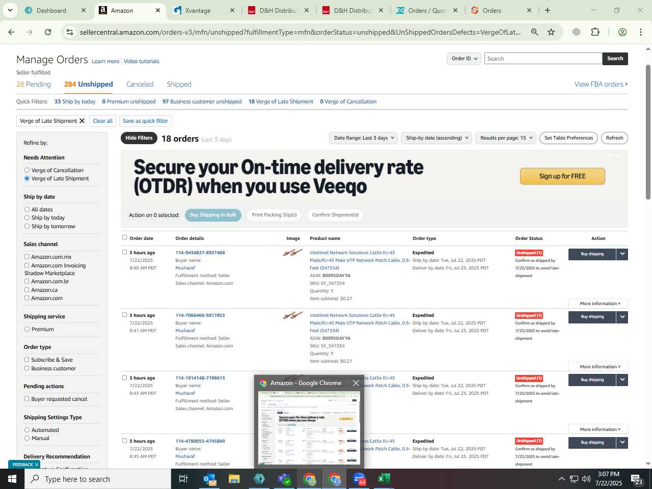Viewport: 652px width, 489px height.
Task: Switch to the Xvantage browser tab
Action: pyautogui.click(x=204, y=10)
